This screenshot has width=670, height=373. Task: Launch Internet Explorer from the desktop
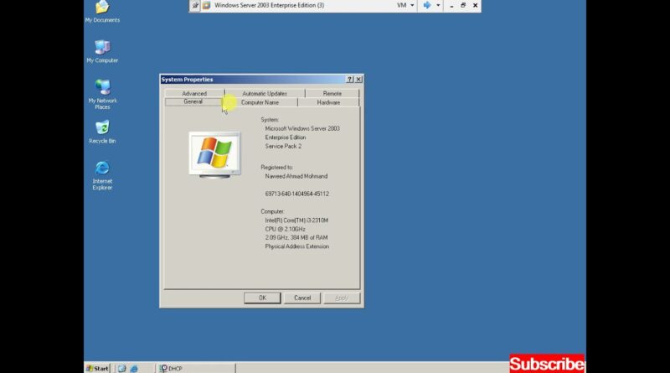pos(102,175)
